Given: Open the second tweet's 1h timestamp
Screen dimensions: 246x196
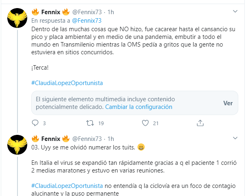Looking at the screenshot, I should (x=111, y=138).
